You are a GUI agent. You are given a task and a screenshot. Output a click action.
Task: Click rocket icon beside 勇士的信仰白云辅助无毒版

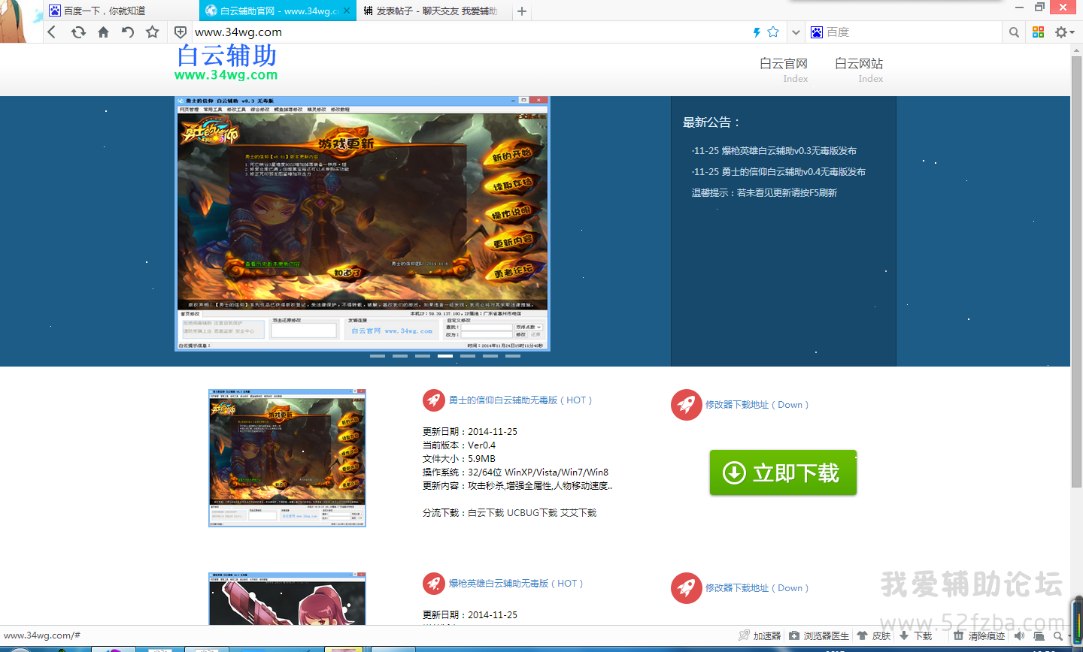tap(434, 400)
